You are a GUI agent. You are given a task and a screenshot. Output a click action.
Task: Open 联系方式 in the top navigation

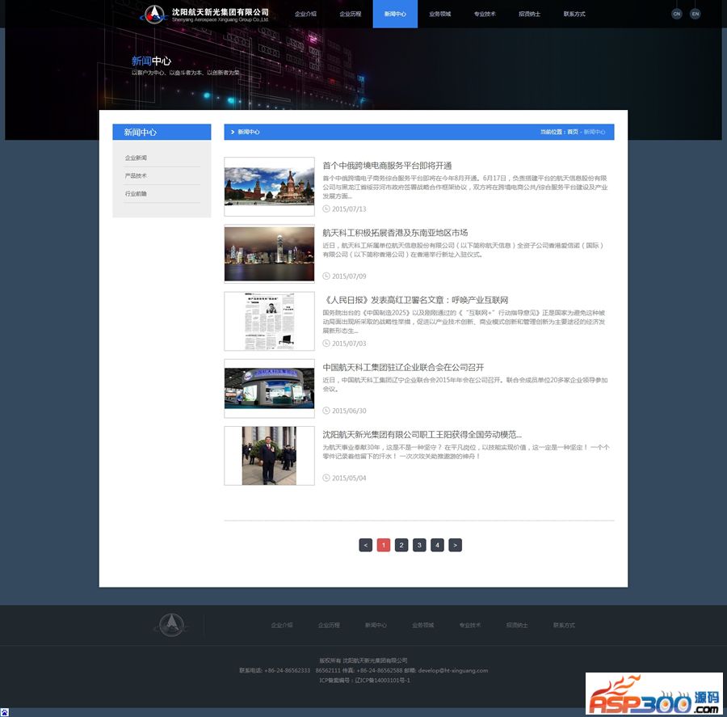point(574,15)
